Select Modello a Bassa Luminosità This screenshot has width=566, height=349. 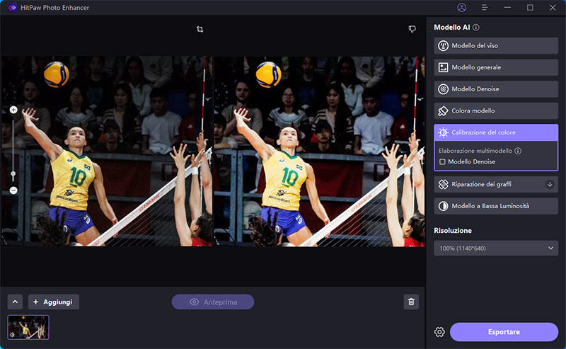pyautogui.click(x=495, y=206)
